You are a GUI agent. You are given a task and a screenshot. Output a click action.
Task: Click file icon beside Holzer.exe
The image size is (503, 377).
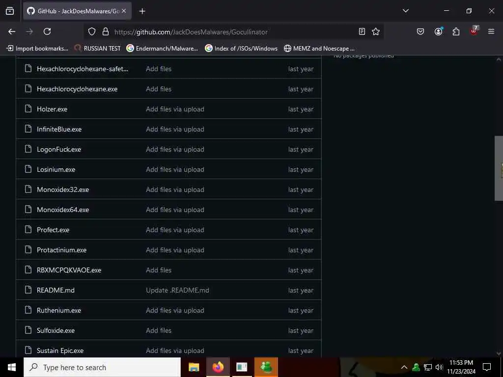click(x=28, y=108)
